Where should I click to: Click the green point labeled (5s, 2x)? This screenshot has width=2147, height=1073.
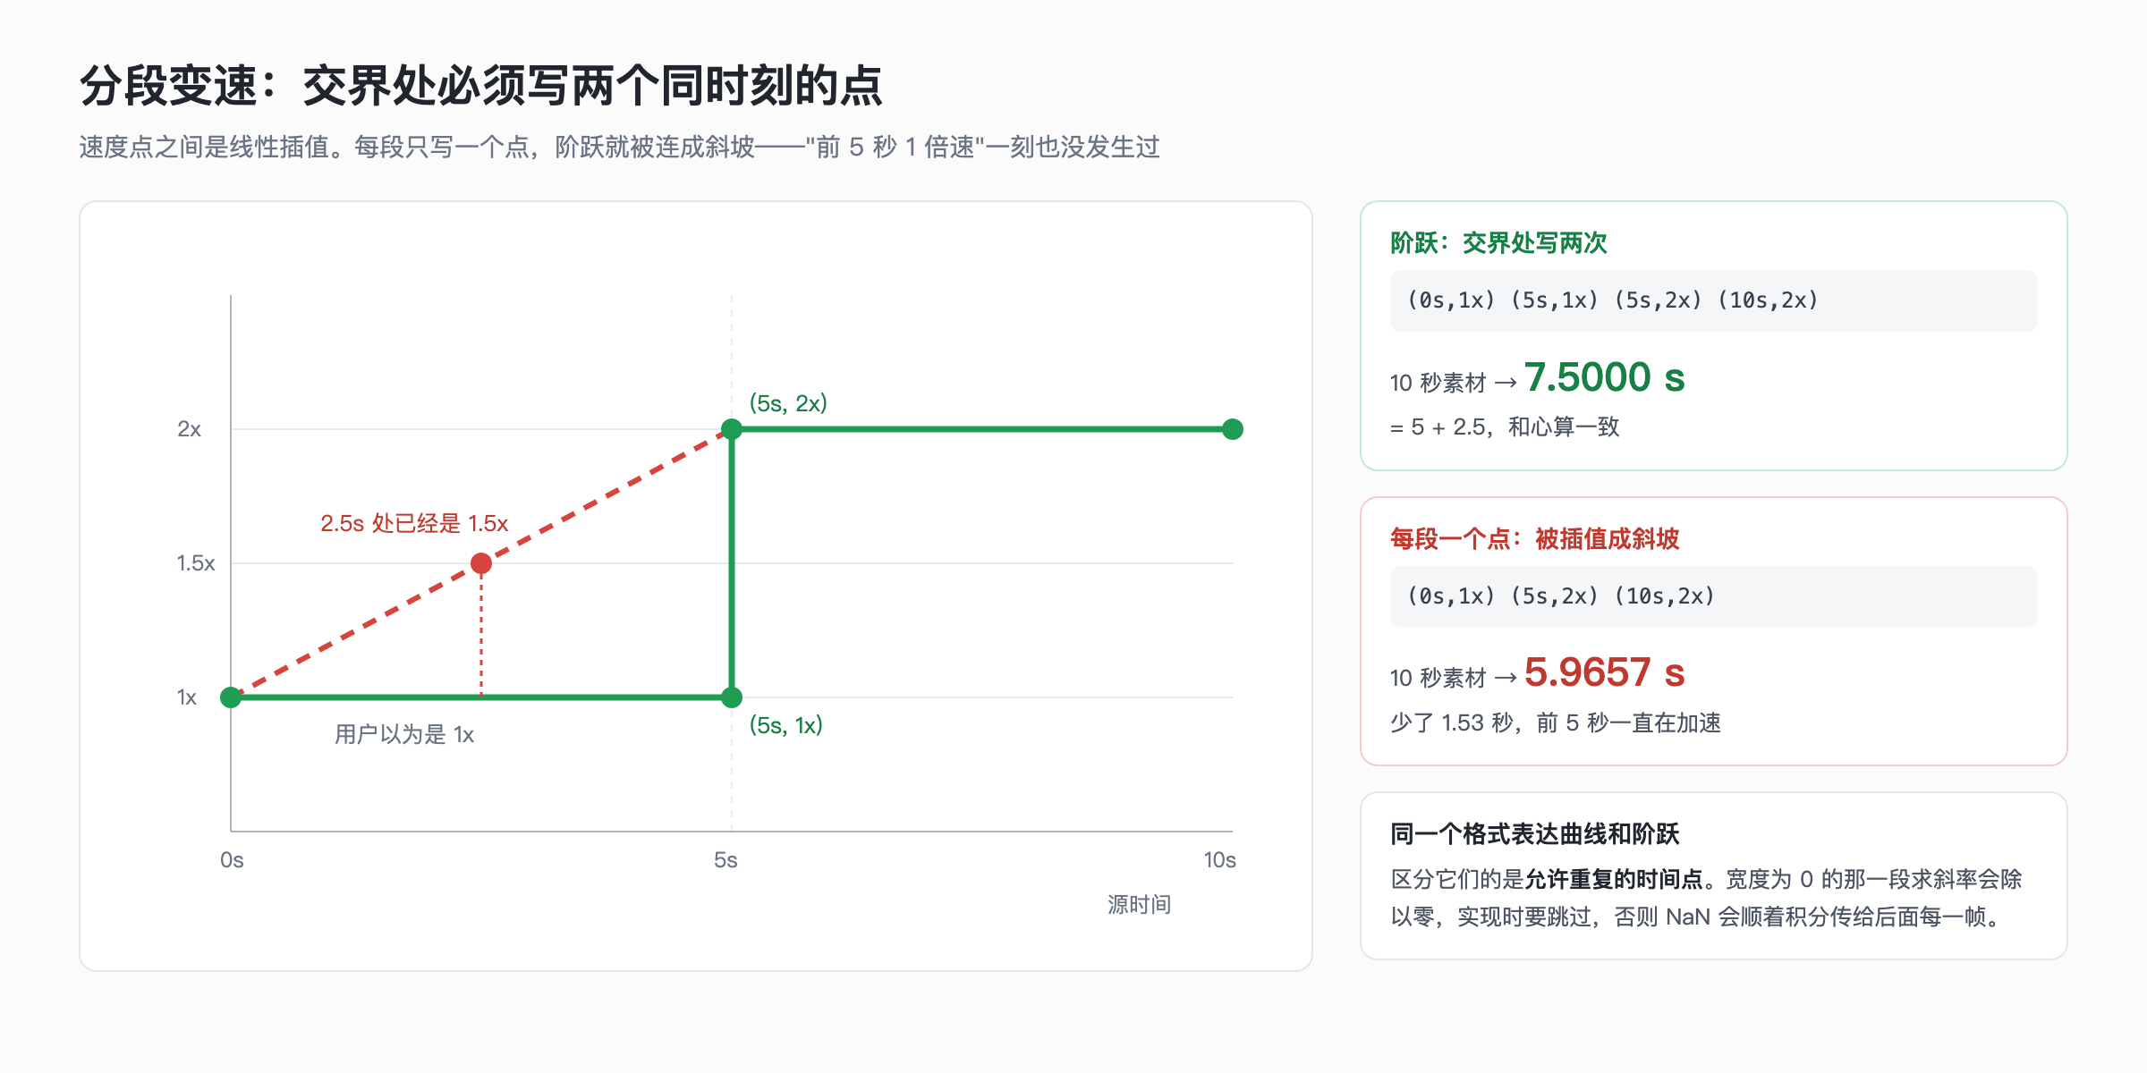(732, 429)
